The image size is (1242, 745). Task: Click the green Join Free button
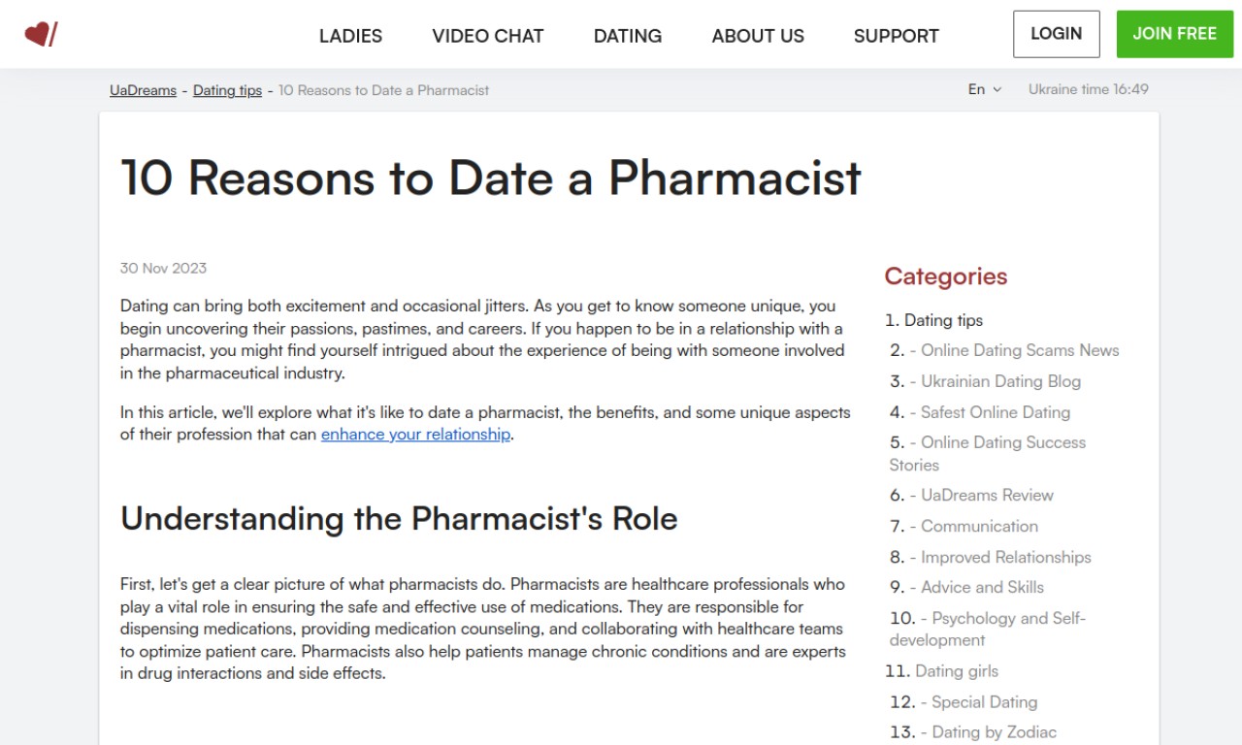coord(1174,34)
